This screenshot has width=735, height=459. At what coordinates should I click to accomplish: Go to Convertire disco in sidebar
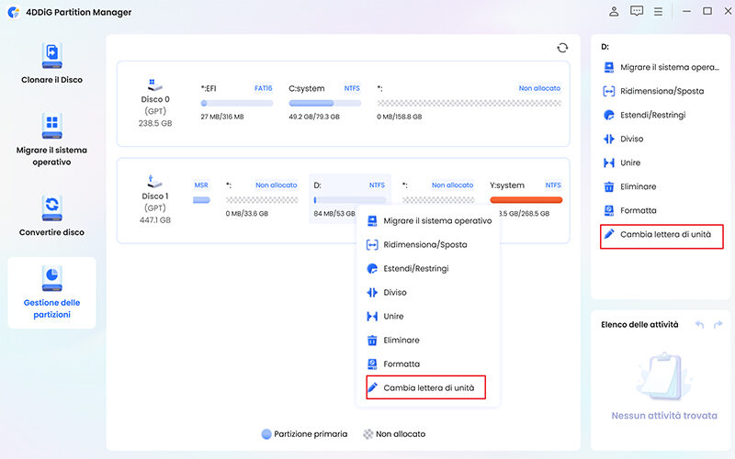[x=51, y=215]
